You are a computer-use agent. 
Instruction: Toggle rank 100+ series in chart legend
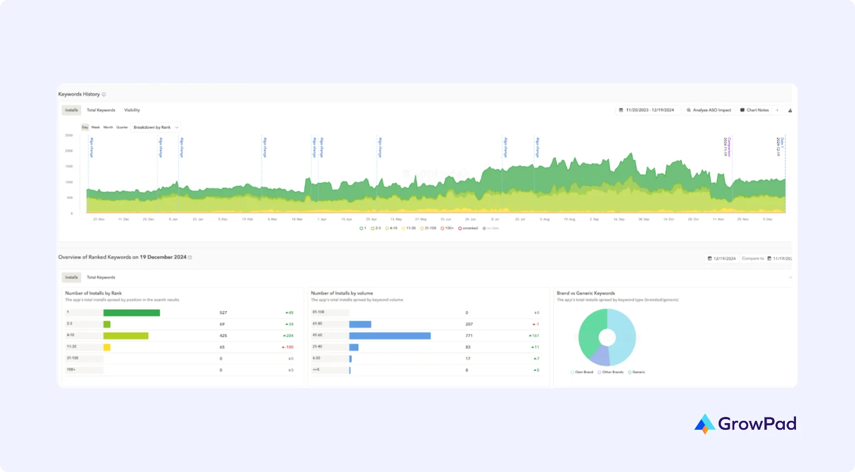(447, 228)
